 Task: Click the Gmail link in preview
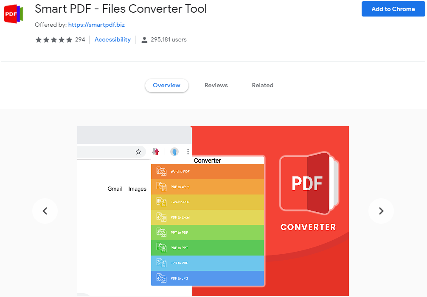(115, 189)
